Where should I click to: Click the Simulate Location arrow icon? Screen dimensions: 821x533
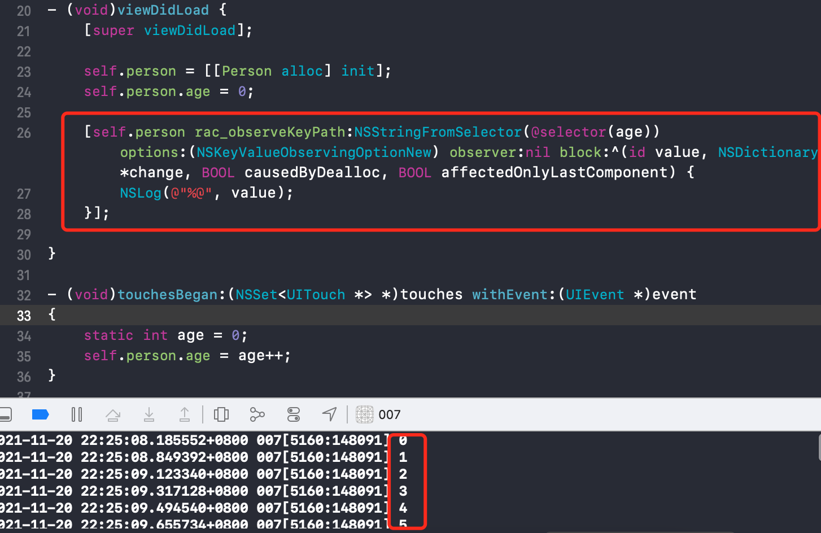330,414
